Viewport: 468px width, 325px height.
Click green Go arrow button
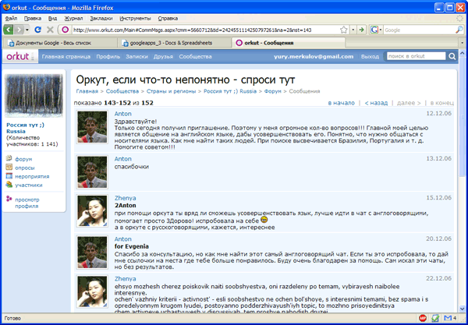pyautogui.click(x=361, y=30)
